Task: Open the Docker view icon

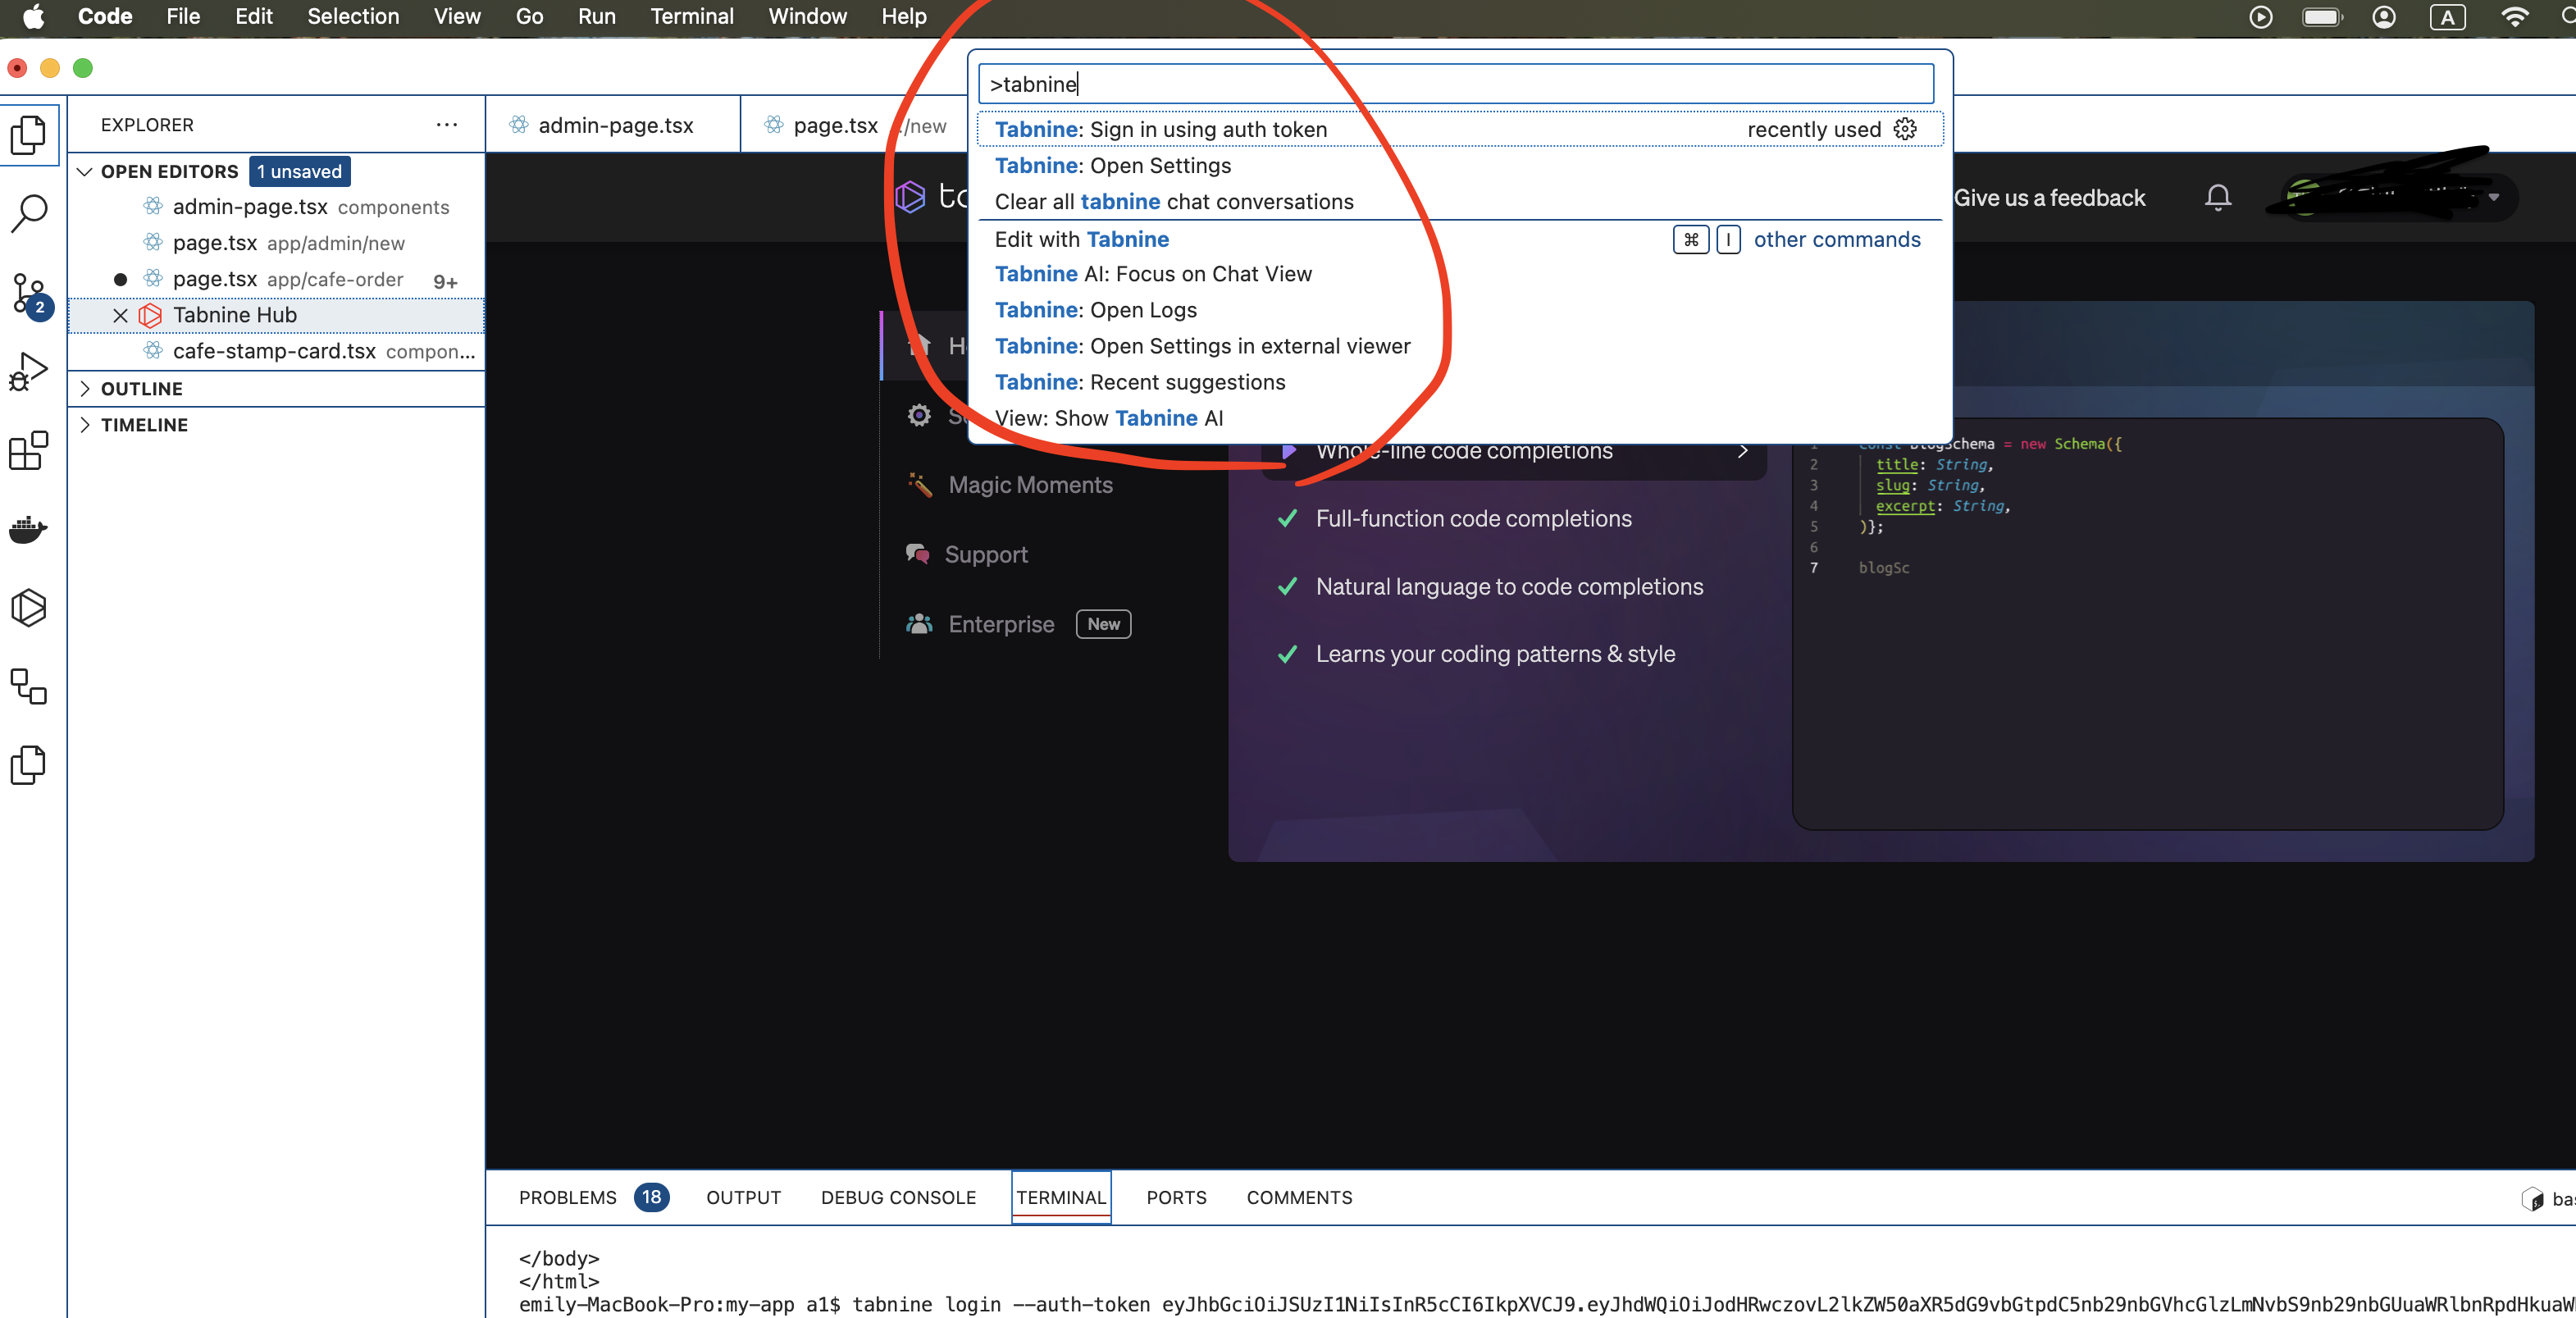Action: [x=30, y=529]
